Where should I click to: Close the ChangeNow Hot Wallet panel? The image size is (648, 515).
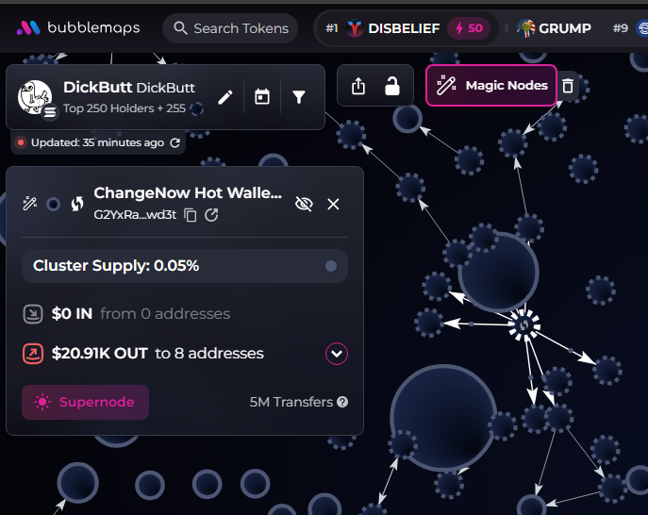[x=333, y=204]
